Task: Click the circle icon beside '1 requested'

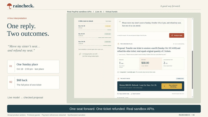Action: (x=118, y=72)
